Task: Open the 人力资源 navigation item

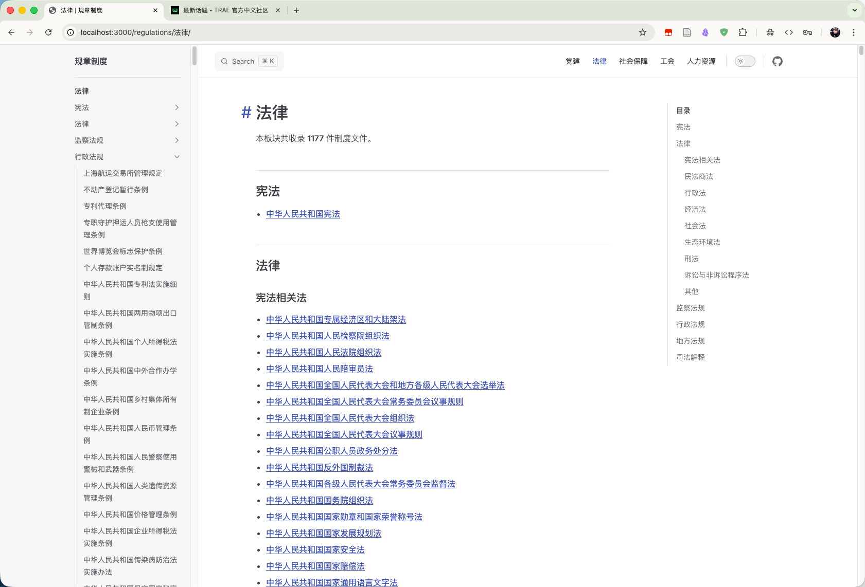Action: [701, 61]
